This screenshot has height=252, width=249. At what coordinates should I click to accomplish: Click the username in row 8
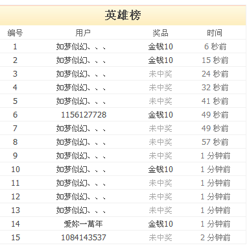pyautogui.click(x=81, y=142)
